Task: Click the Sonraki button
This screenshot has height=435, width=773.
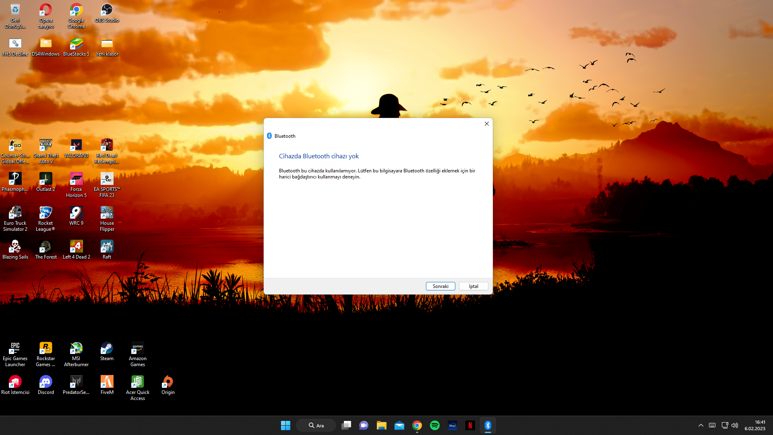Action: pyautogui.click(x=440, y=286)
